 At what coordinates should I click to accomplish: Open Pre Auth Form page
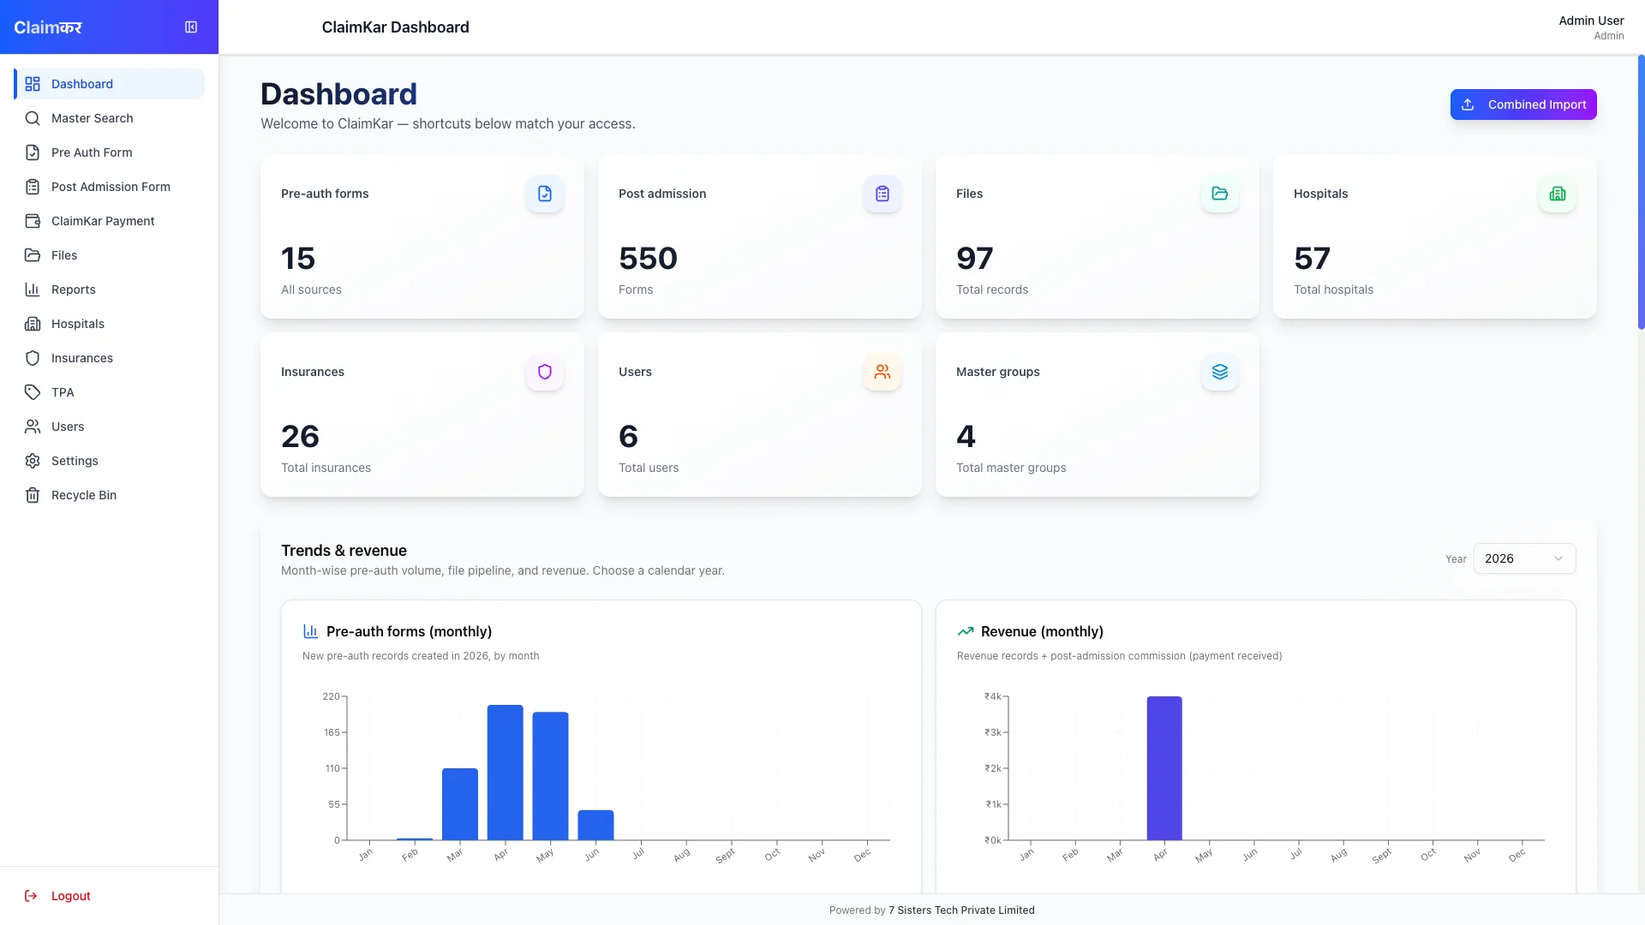(x=109, y=152)
